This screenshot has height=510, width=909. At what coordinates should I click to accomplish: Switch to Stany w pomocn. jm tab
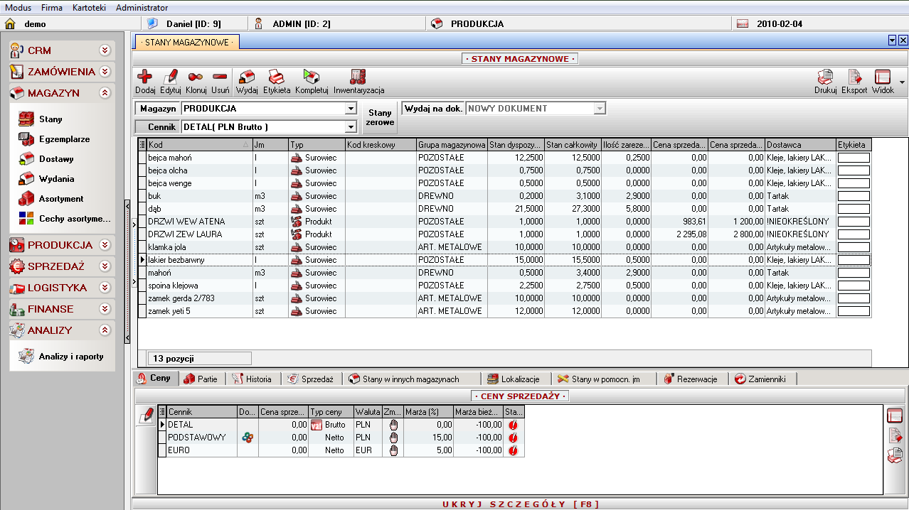coord(604,379)
